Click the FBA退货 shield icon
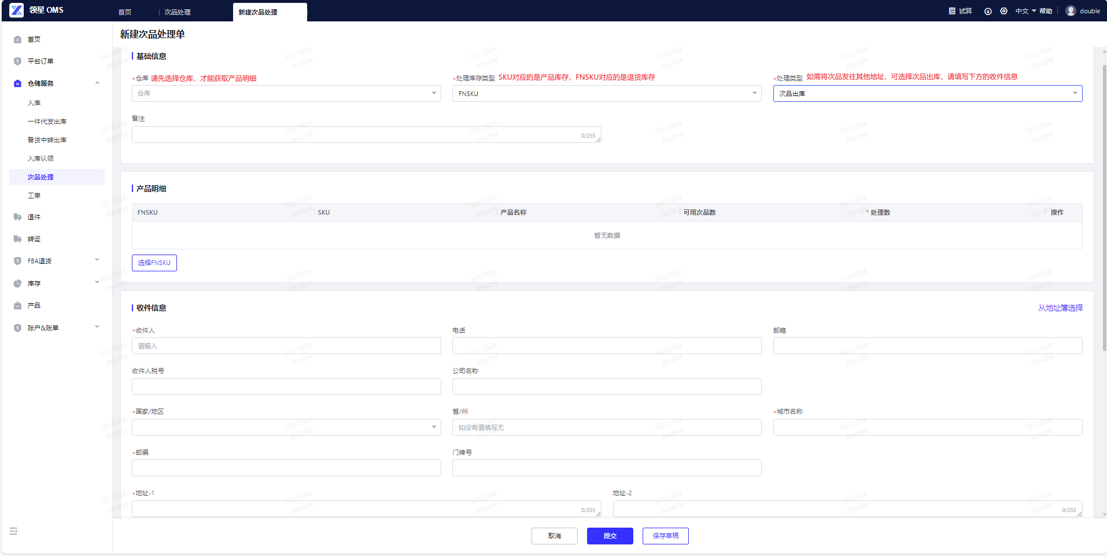The image size is (1107, 556). coord(17,261)
